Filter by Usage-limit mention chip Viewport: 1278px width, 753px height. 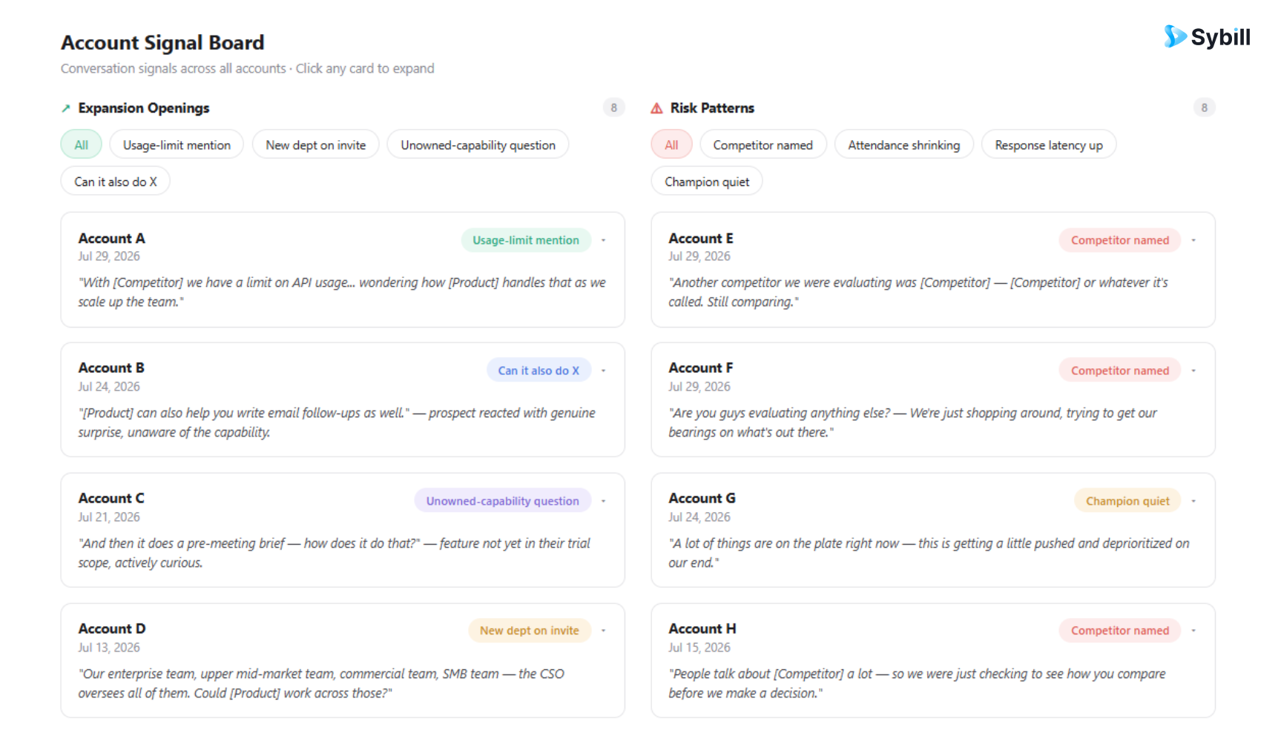click(x=177, y=145)
